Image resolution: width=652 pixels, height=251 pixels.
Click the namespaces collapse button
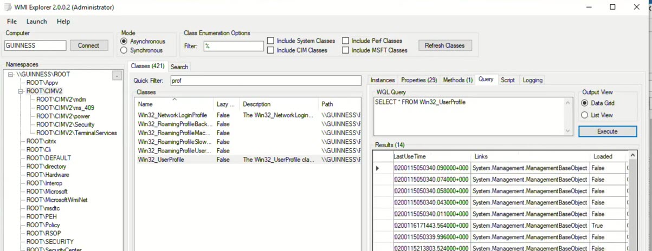pos(117,76)
